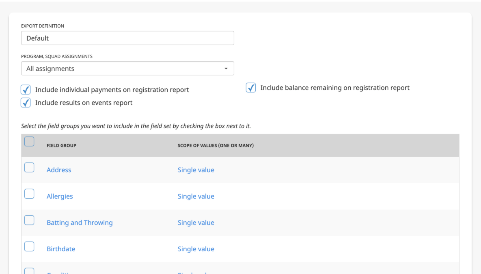Viewport: 481px width, 274px height.
Task: Open the Program, Squad Assignments dropdown
Action: click(x=127, y=68)
